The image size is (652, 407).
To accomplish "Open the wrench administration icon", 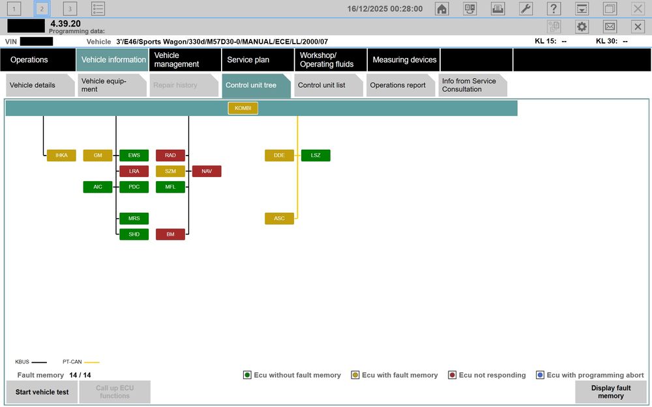I will click(x=526, y=8).
